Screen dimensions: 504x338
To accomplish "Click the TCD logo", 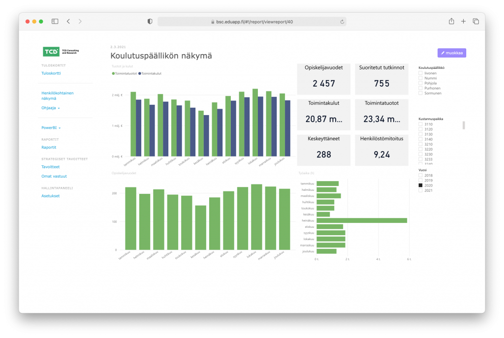I will point(61,51).
